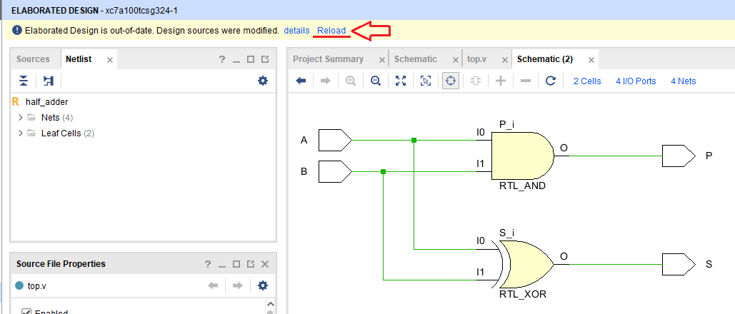Switch to the Project Summary tab
Screen dimensions: 735x314
coord(328,59)
